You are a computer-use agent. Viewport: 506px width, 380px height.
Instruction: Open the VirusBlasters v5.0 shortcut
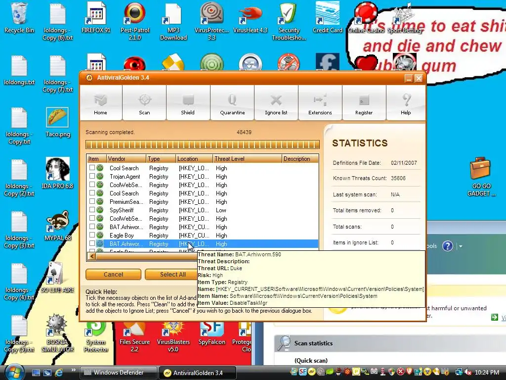coord(173,337)
